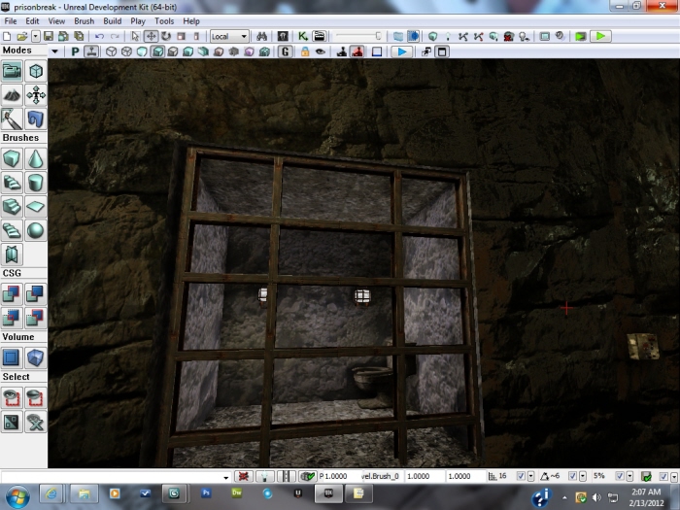The image size is (680, 510).
Task: Click the Undo arrow icon
Action: (99, 36)
